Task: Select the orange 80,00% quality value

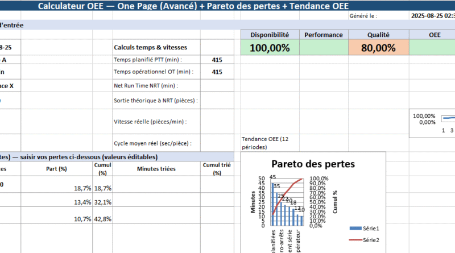Action: [x=378, y=48]
